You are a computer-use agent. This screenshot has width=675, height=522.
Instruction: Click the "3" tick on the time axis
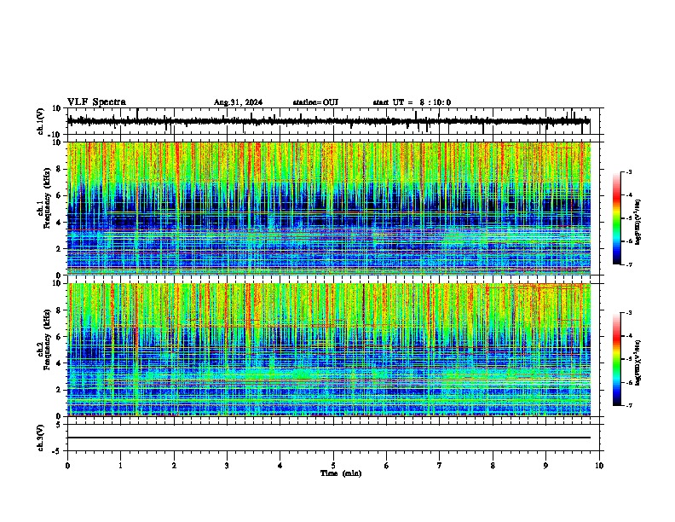(x=227, y=466)
